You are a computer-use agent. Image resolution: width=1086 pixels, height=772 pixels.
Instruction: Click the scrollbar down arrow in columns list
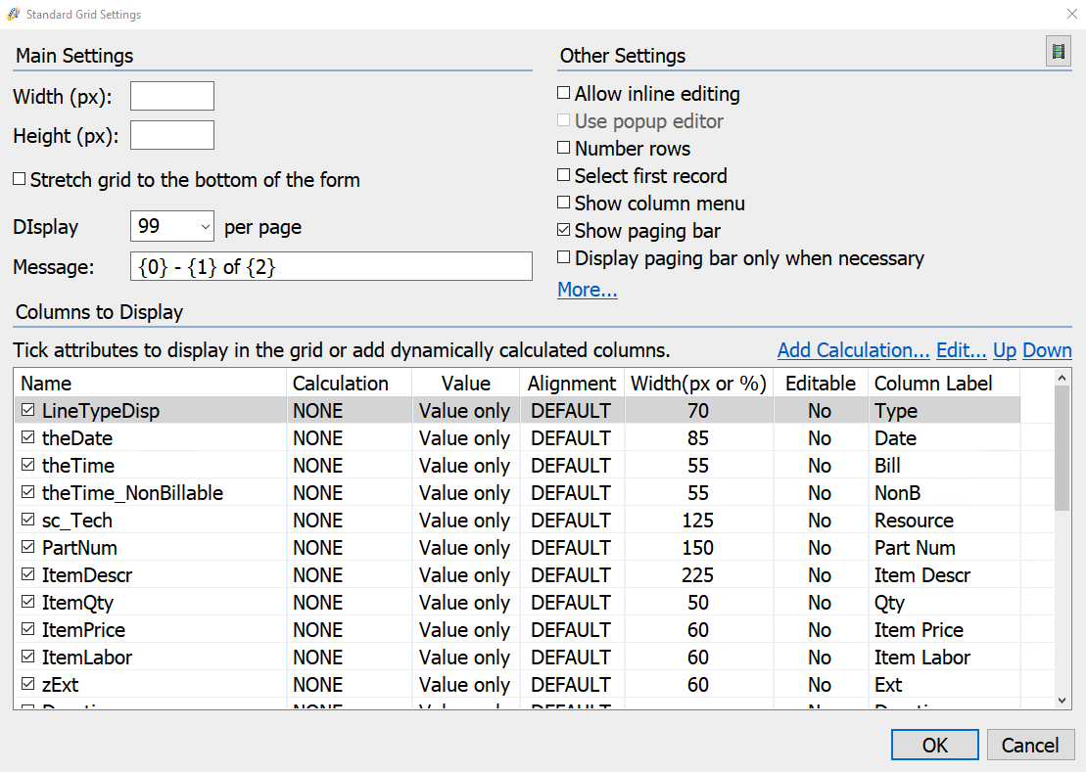[x=1062, y=701]
